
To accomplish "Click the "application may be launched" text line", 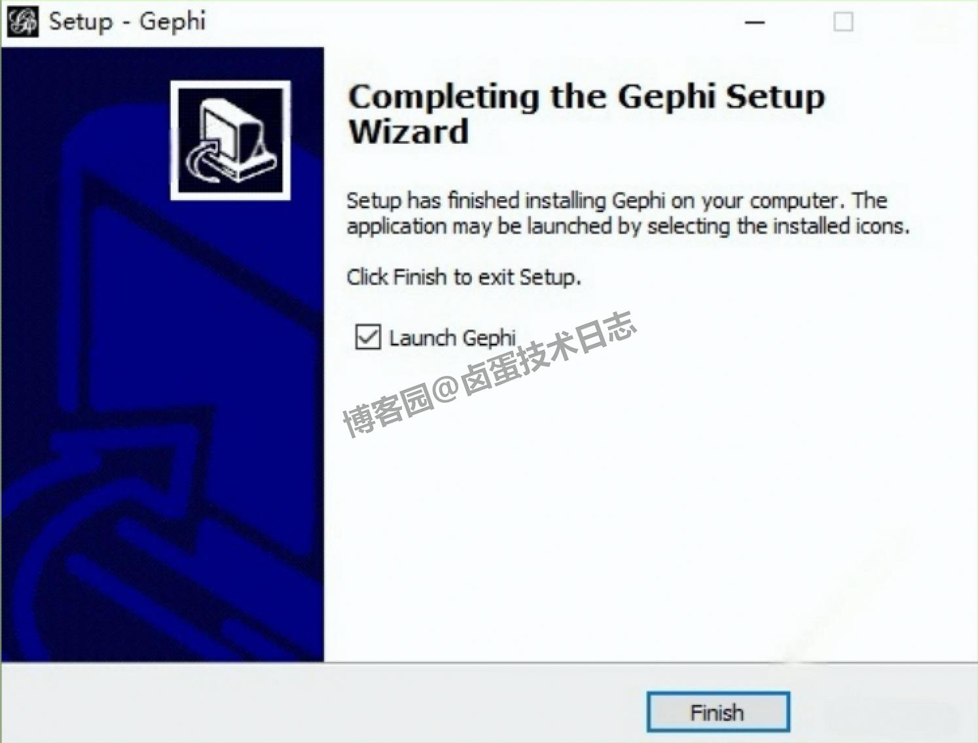I will (628, 226).
